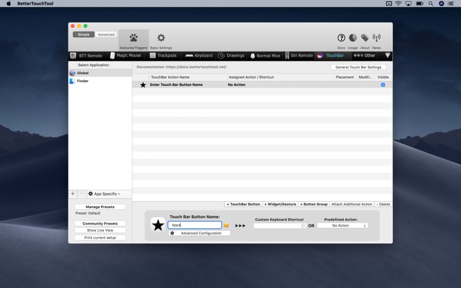Select the Other tab
Screen dimensions: 461x288
click(365, 55)
